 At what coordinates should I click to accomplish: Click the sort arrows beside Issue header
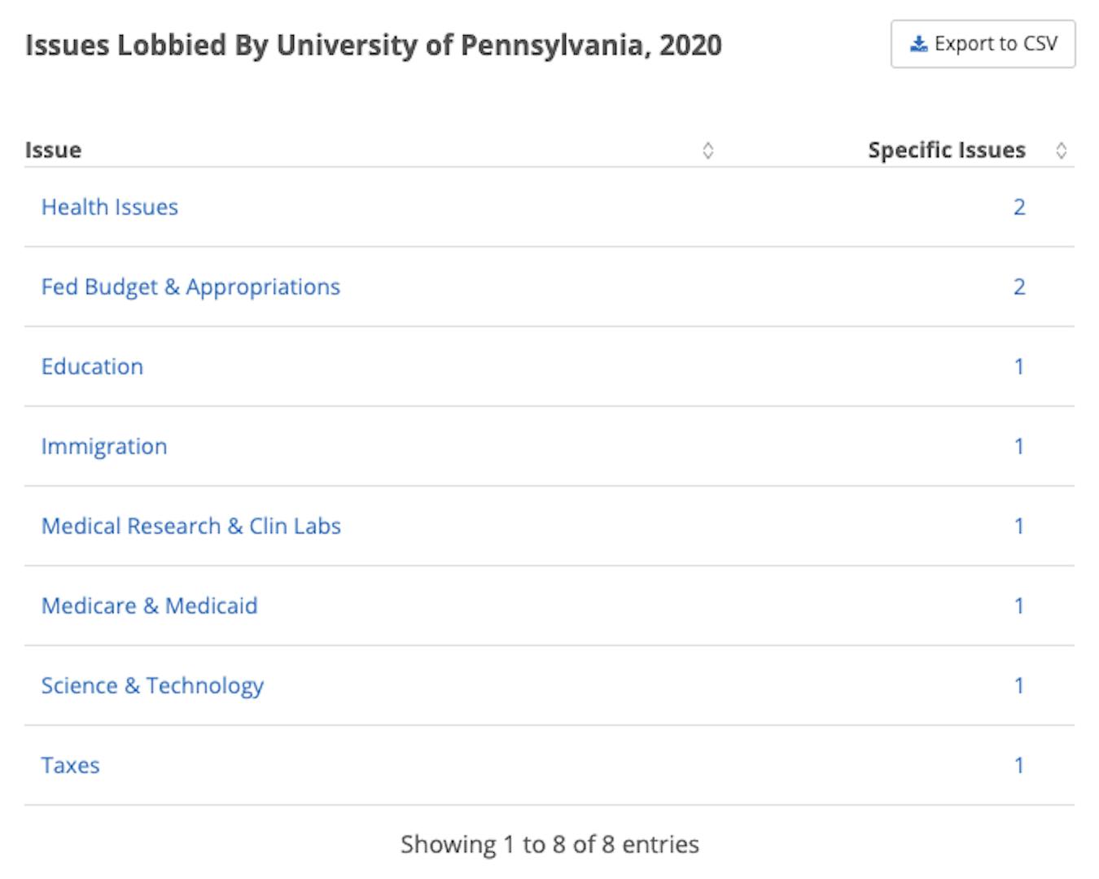point(708,150)
